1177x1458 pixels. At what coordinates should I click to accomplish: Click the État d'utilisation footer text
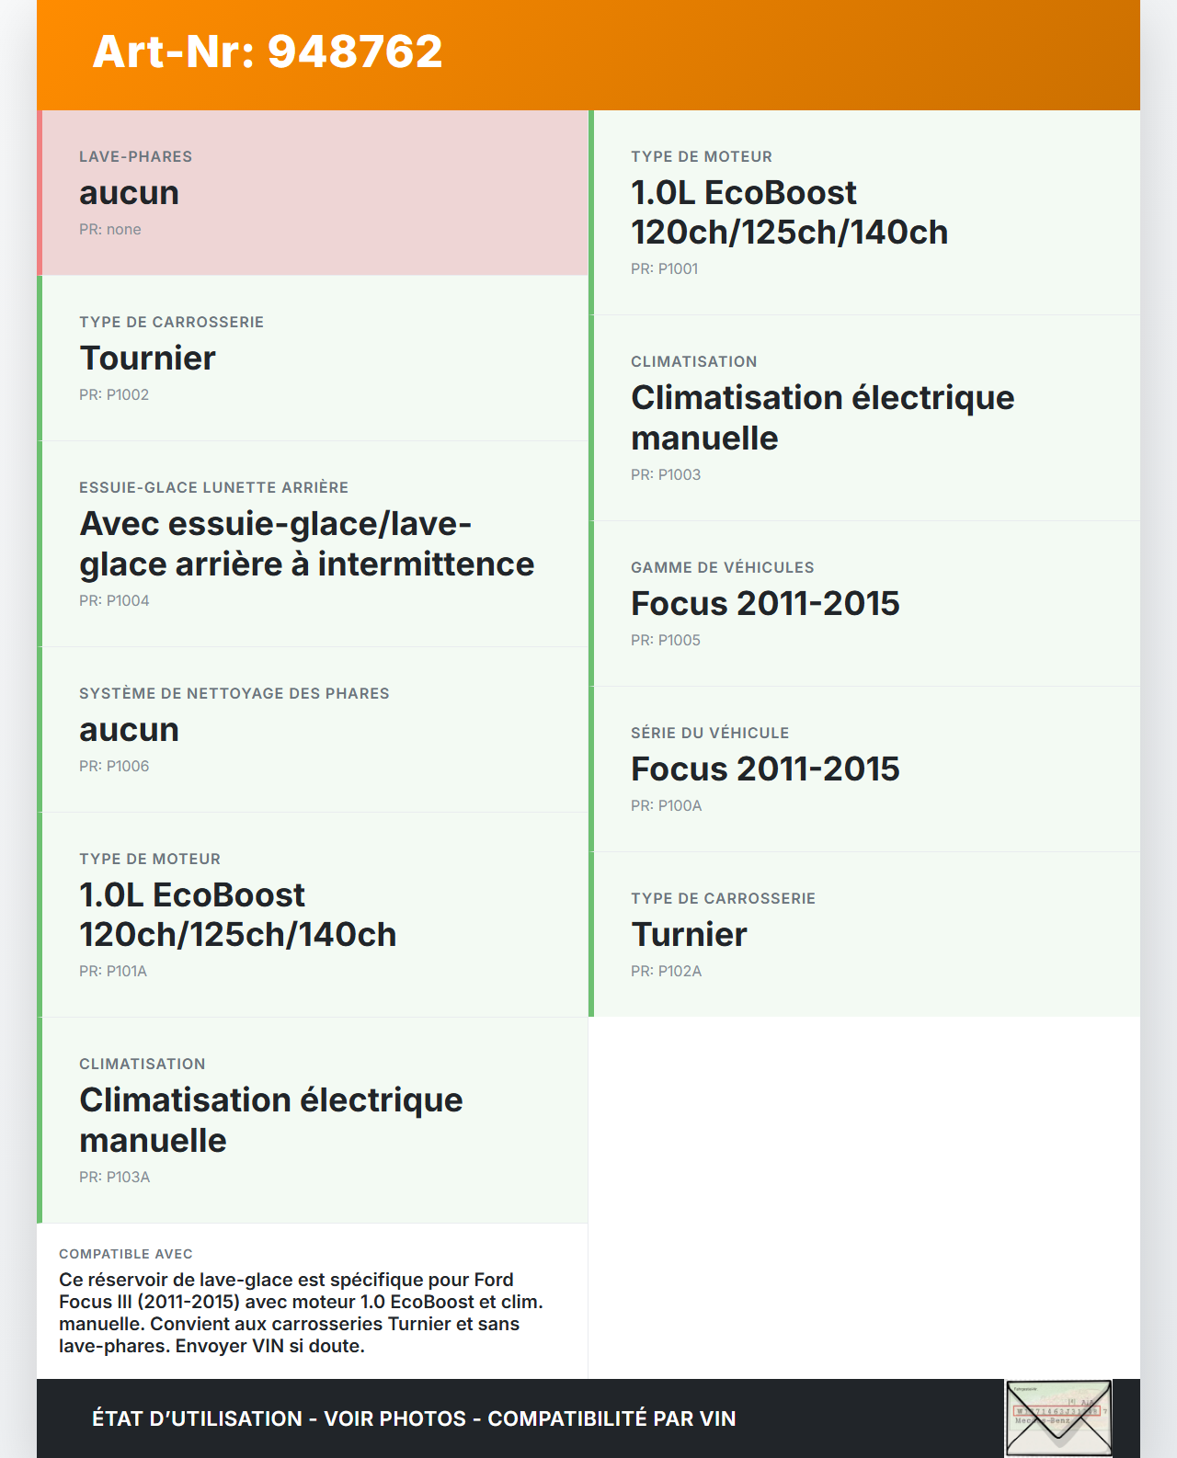point(414,1418)
